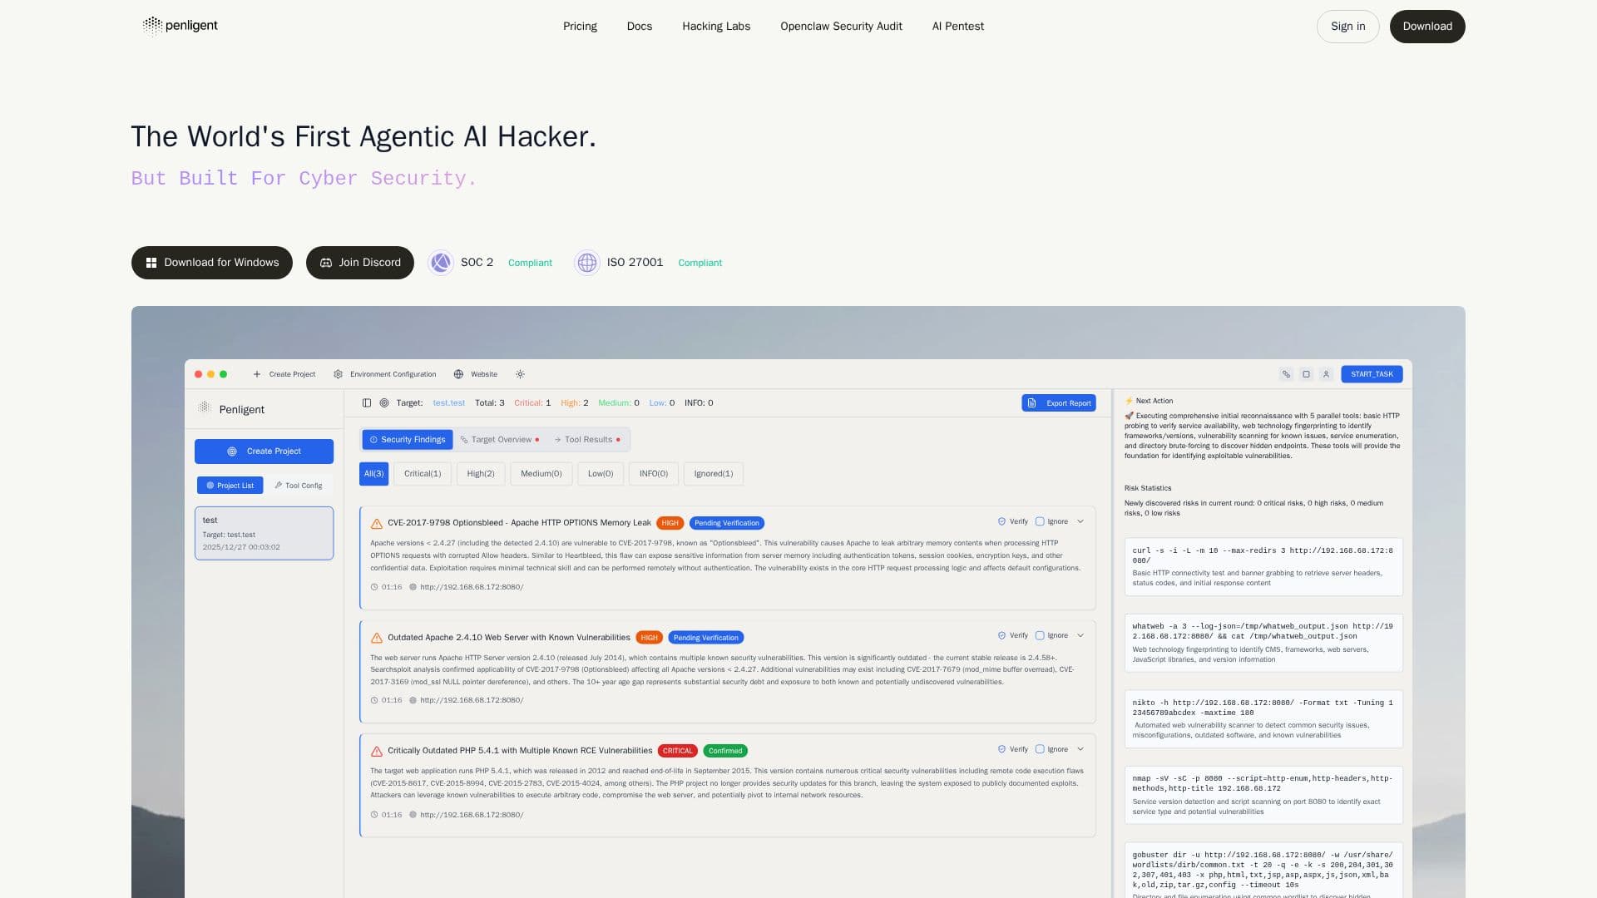Click the square window icon near START_TASK
The width and height of the screenshot is (1597, 898).
(x=1306, y=374)
